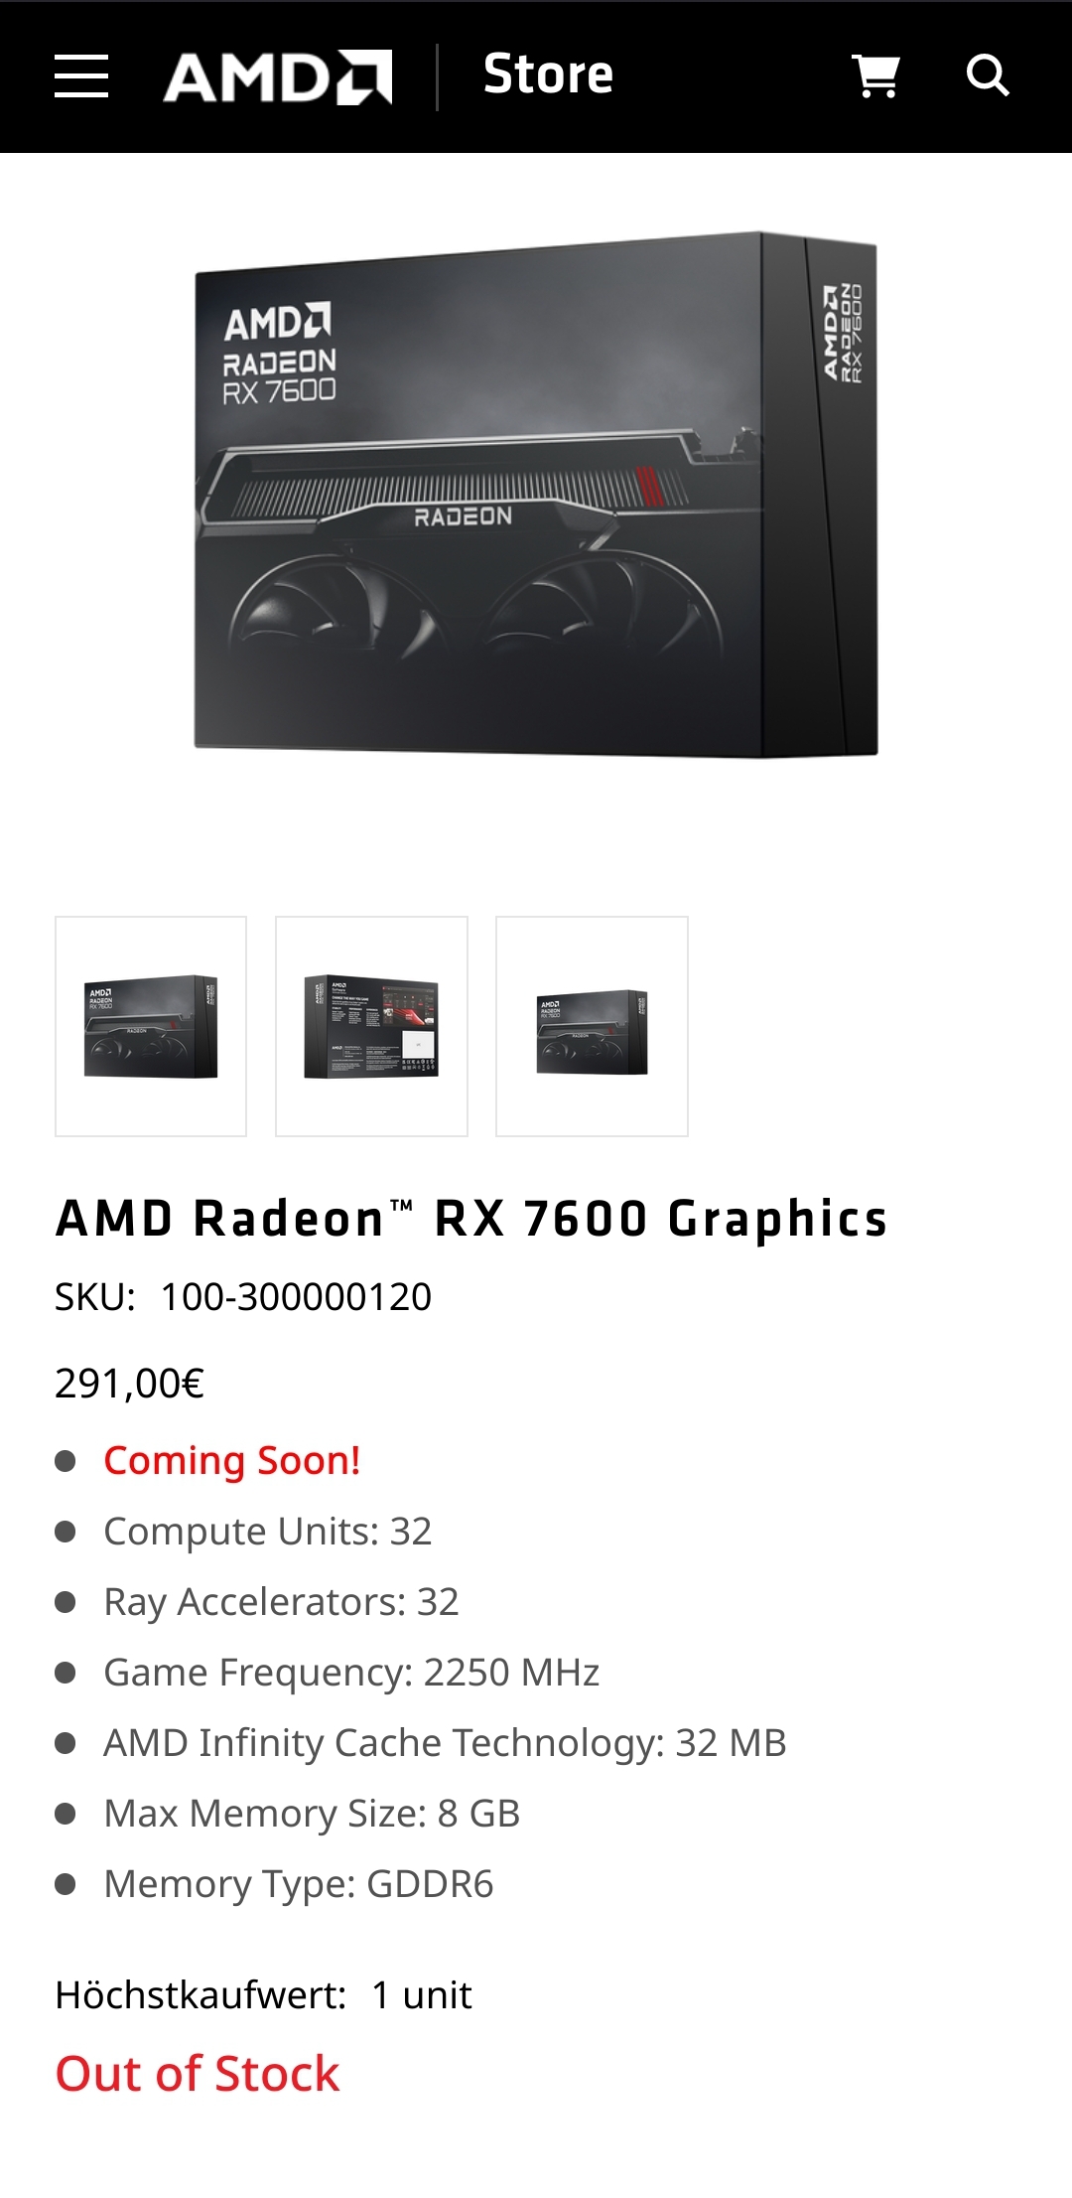Open the hamburger navigation menu
The height and width of the screenshot is (2198, 1072).
tap(81, 76)
